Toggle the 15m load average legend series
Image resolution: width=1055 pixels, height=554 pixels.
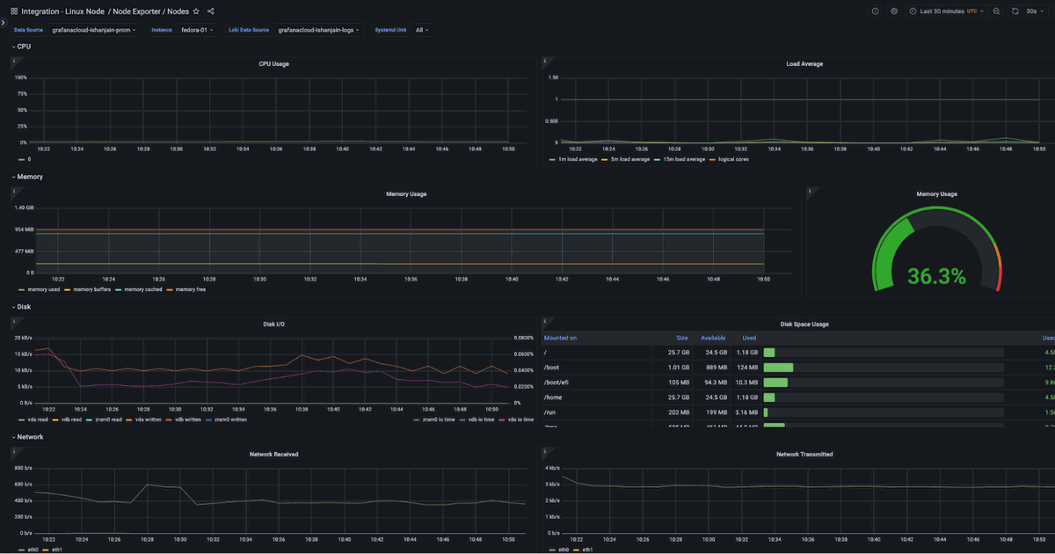pyautogui.click(x=679, y=159)
